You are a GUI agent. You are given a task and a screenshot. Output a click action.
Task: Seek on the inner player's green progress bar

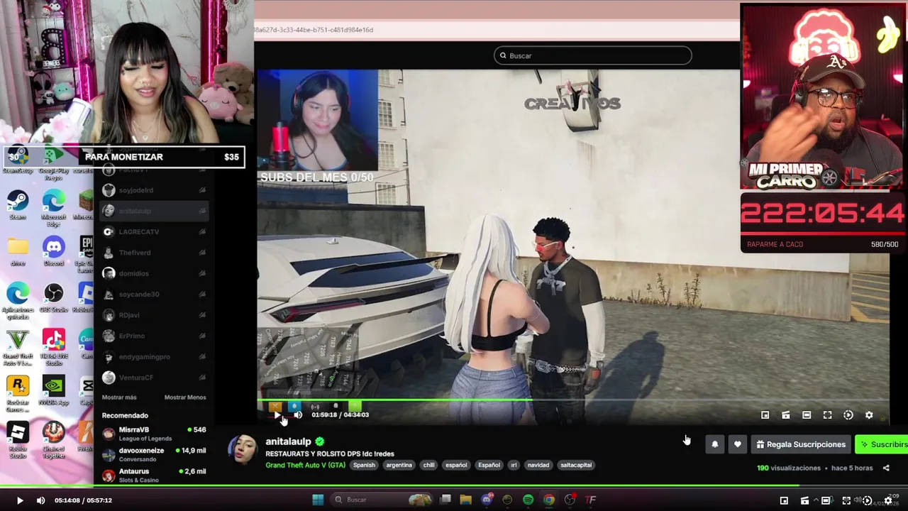pyautogui.click(x=573, y=401)
